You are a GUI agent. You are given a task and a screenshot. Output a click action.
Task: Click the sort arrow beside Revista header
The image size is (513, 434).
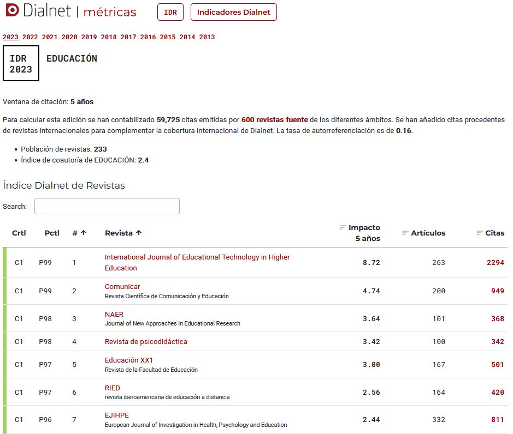(139, 233)
